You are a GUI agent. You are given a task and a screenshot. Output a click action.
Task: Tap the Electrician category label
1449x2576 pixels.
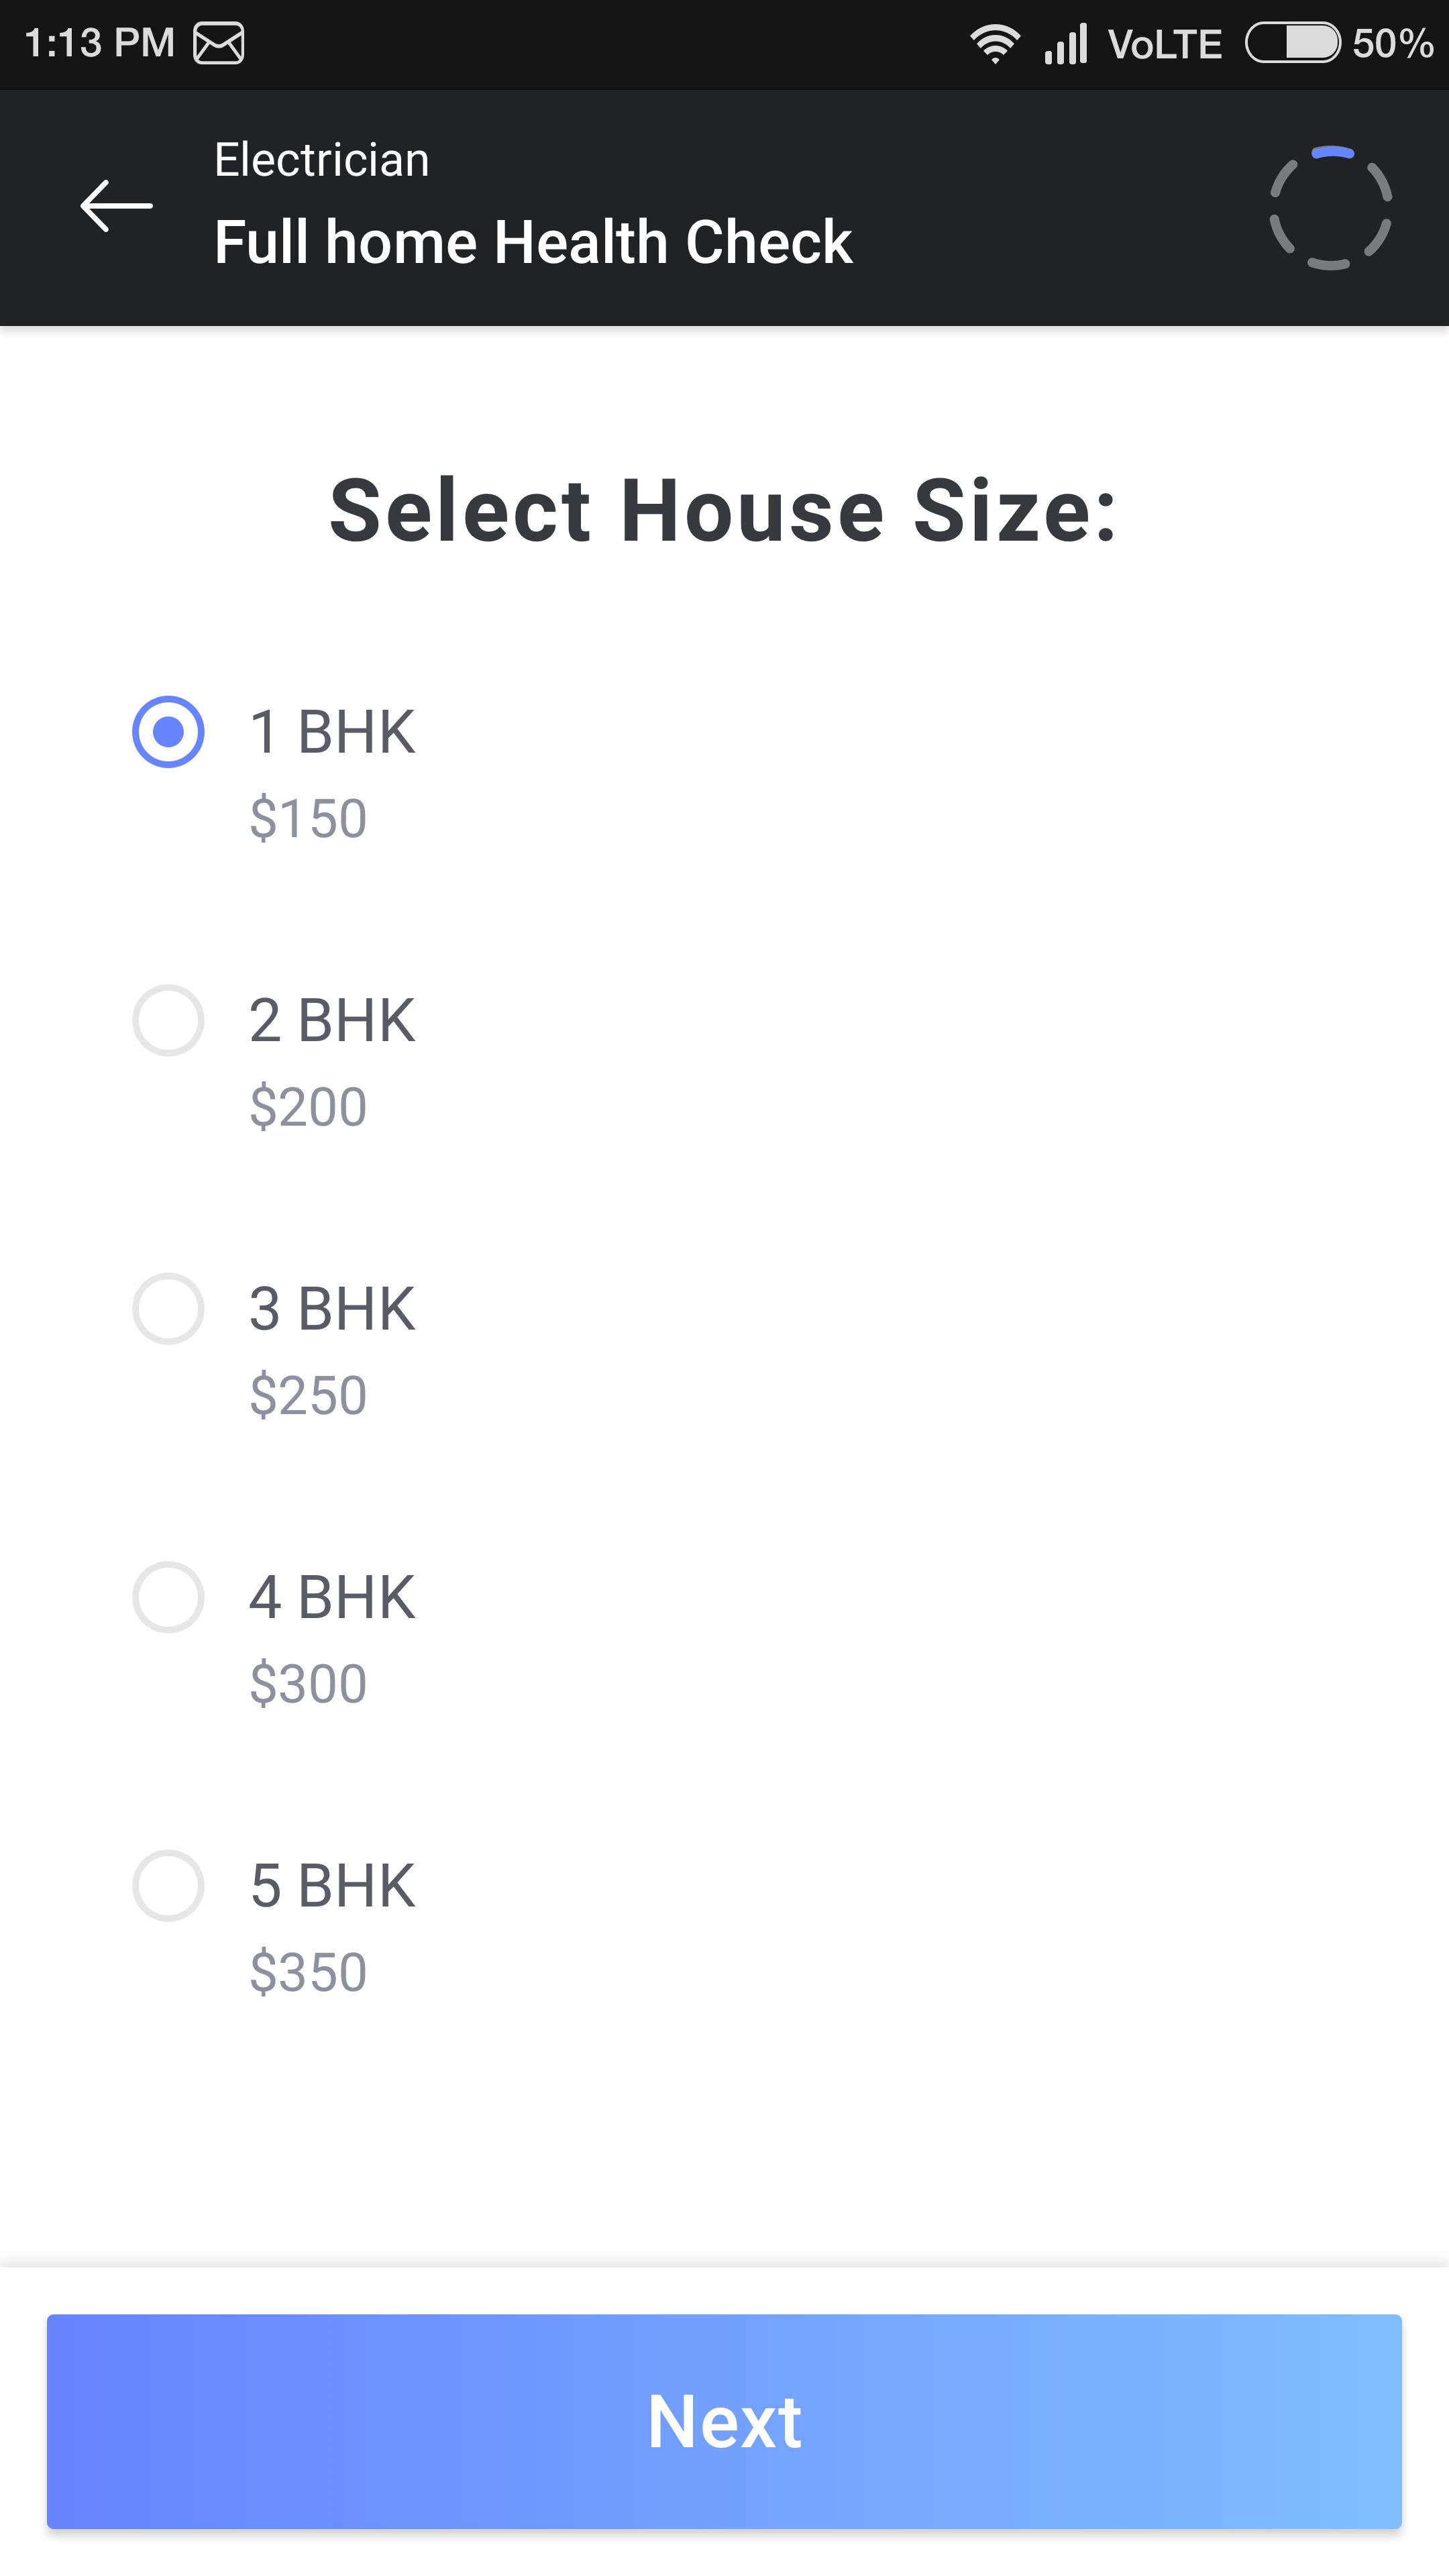pyautogui.click(x=322, y=160)
